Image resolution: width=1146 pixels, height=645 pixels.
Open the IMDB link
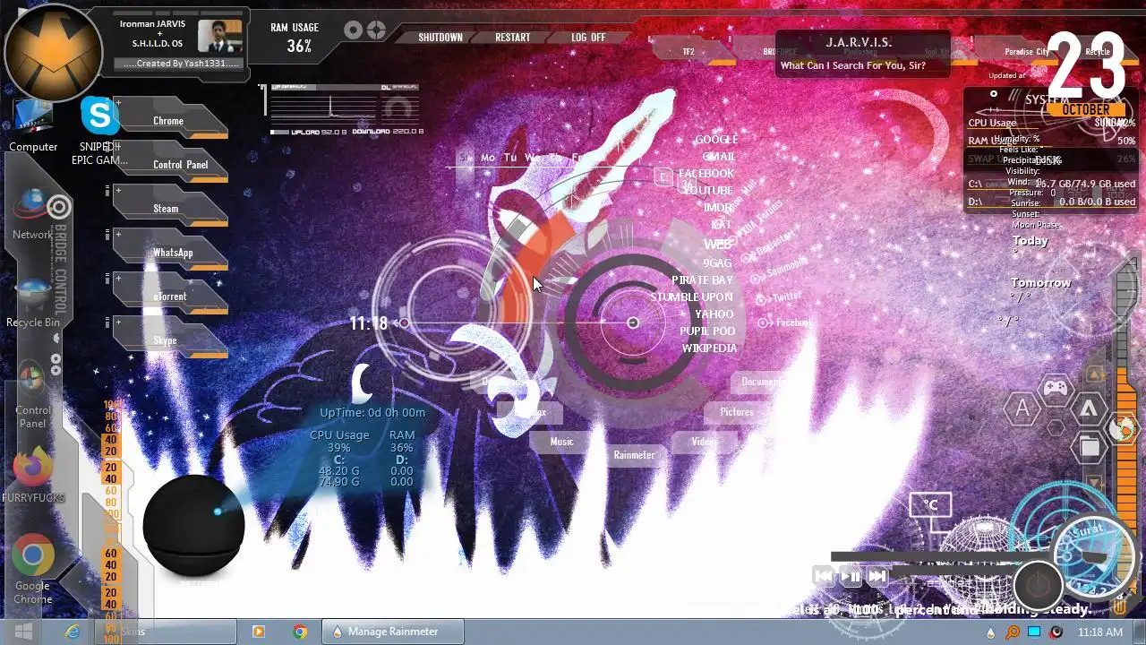(718, 208)
